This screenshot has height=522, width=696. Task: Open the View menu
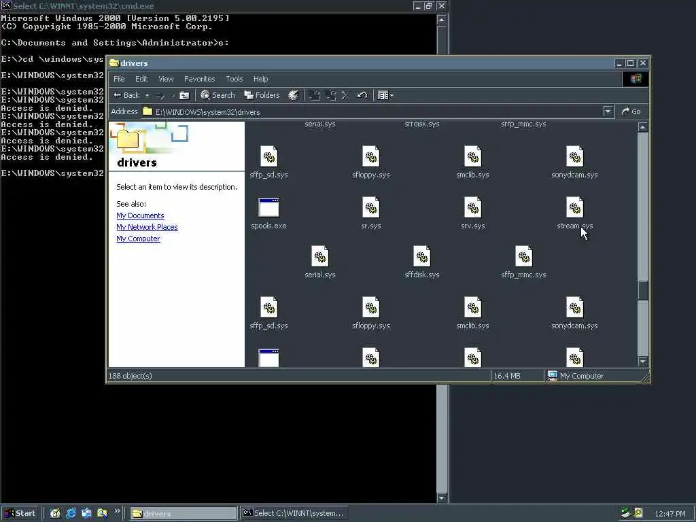(166, 79)
